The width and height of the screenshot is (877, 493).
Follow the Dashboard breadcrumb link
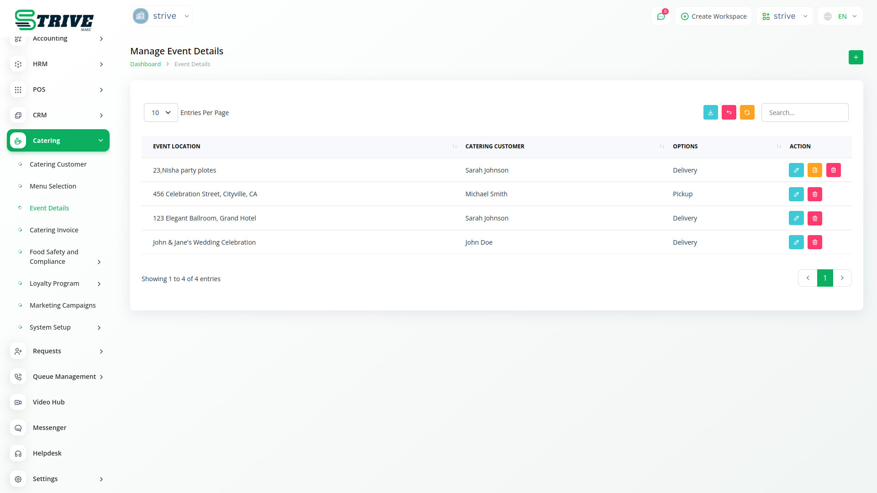pos(145,64)
